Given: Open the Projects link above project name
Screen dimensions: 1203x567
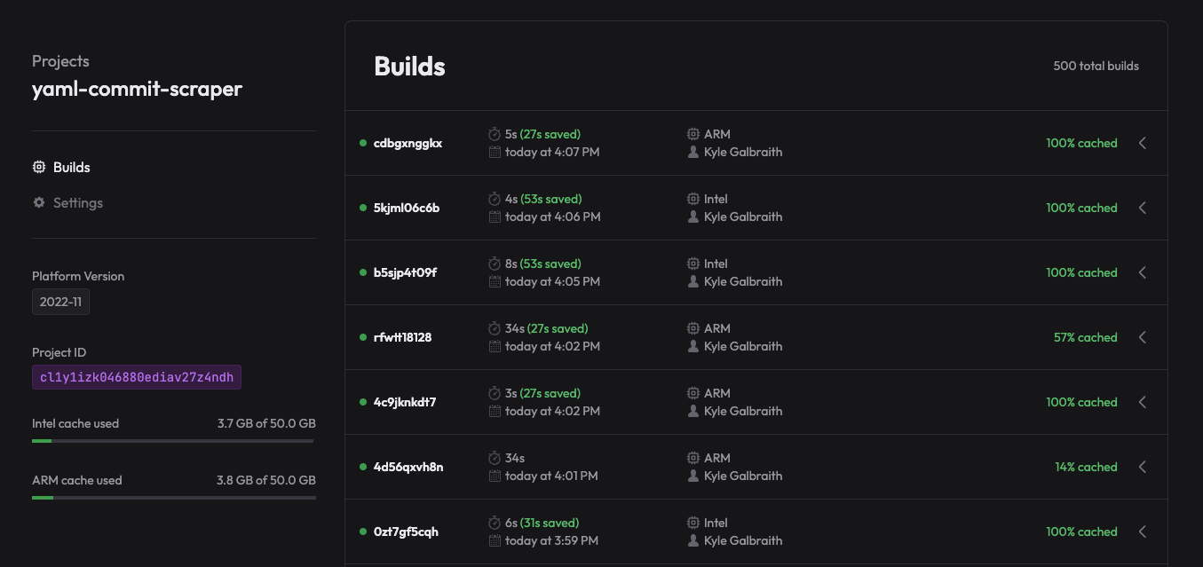Looking at the screenshot, I should pos(60,61).
